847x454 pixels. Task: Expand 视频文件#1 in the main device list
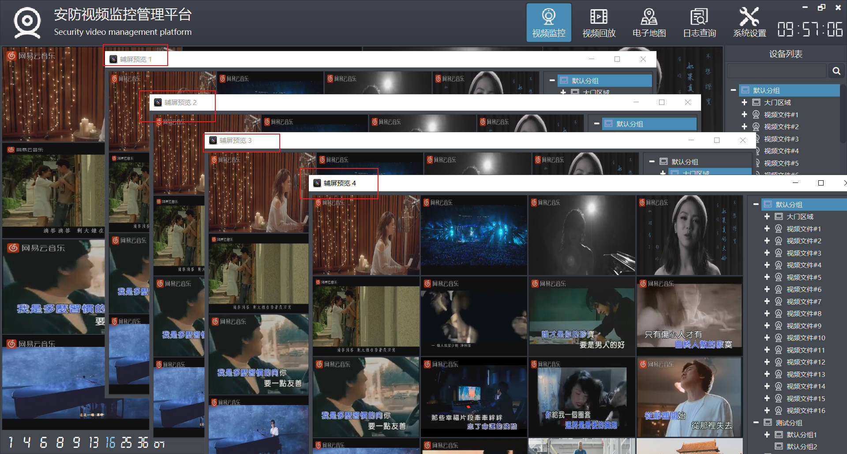pos(744,115)
